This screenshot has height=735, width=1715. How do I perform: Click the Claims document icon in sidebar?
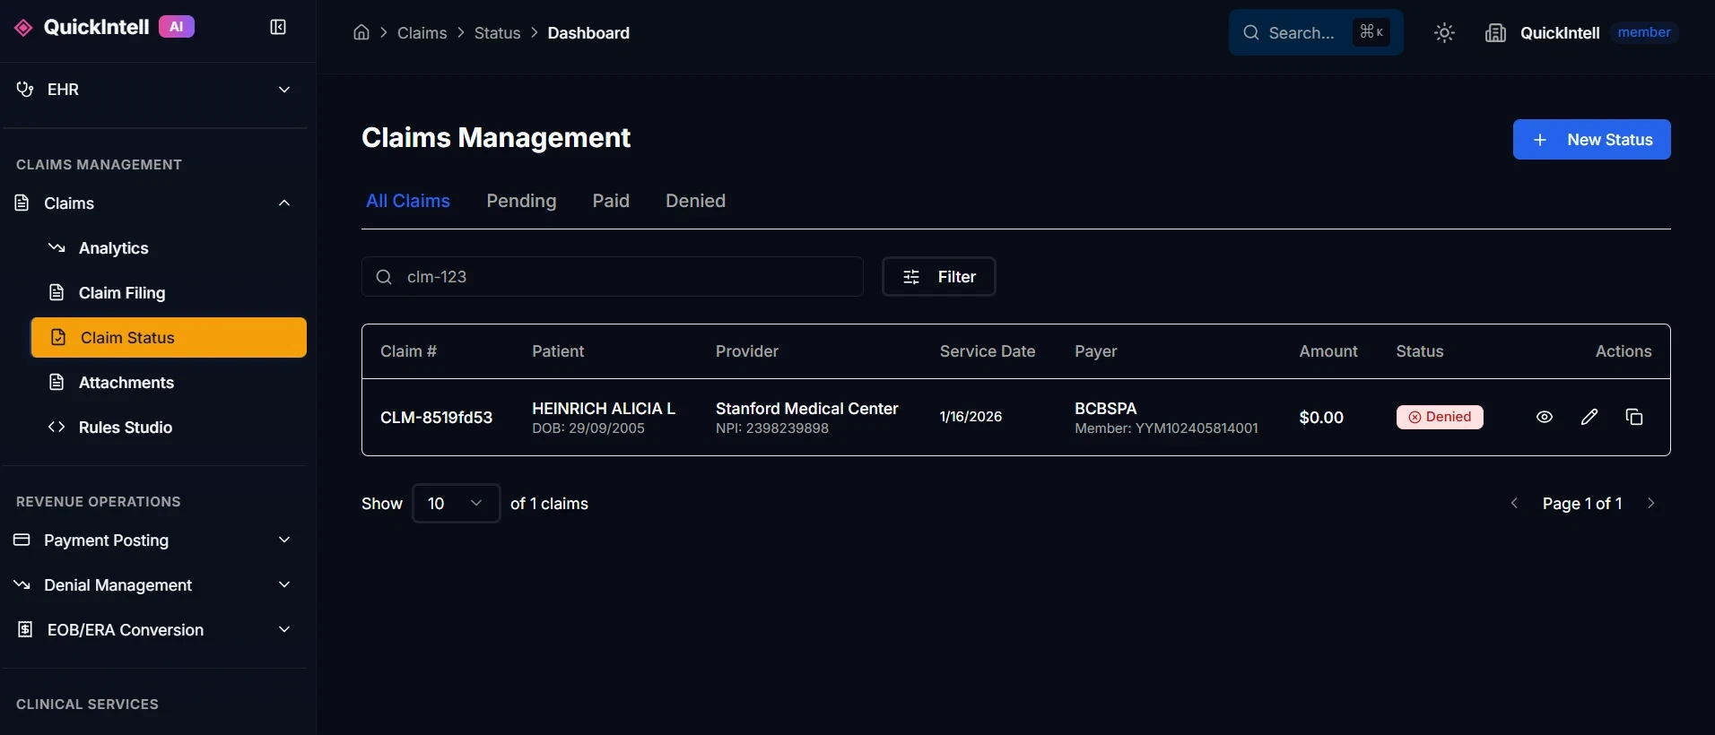(x=22, y=203)
